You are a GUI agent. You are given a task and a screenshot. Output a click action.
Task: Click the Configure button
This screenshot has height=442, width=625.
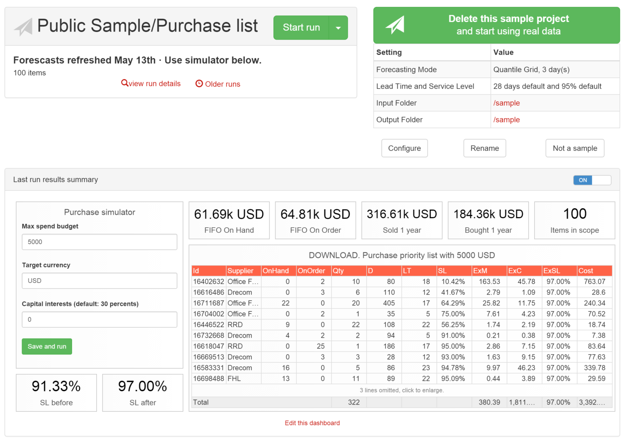pyautogui.click(x=405, y=148)
